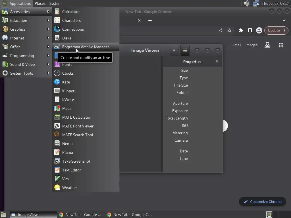The width and height of the screenshot is (291, 218).
Task: Expand the Internet submenu
Action: 26,38
